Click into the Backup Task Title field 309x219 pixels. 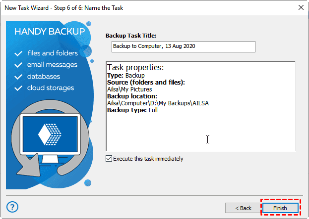click(183, 46)
